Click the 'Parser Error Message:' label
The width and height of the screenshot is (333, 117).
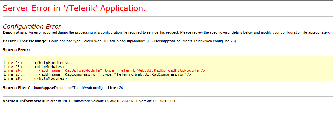point(25,41)
